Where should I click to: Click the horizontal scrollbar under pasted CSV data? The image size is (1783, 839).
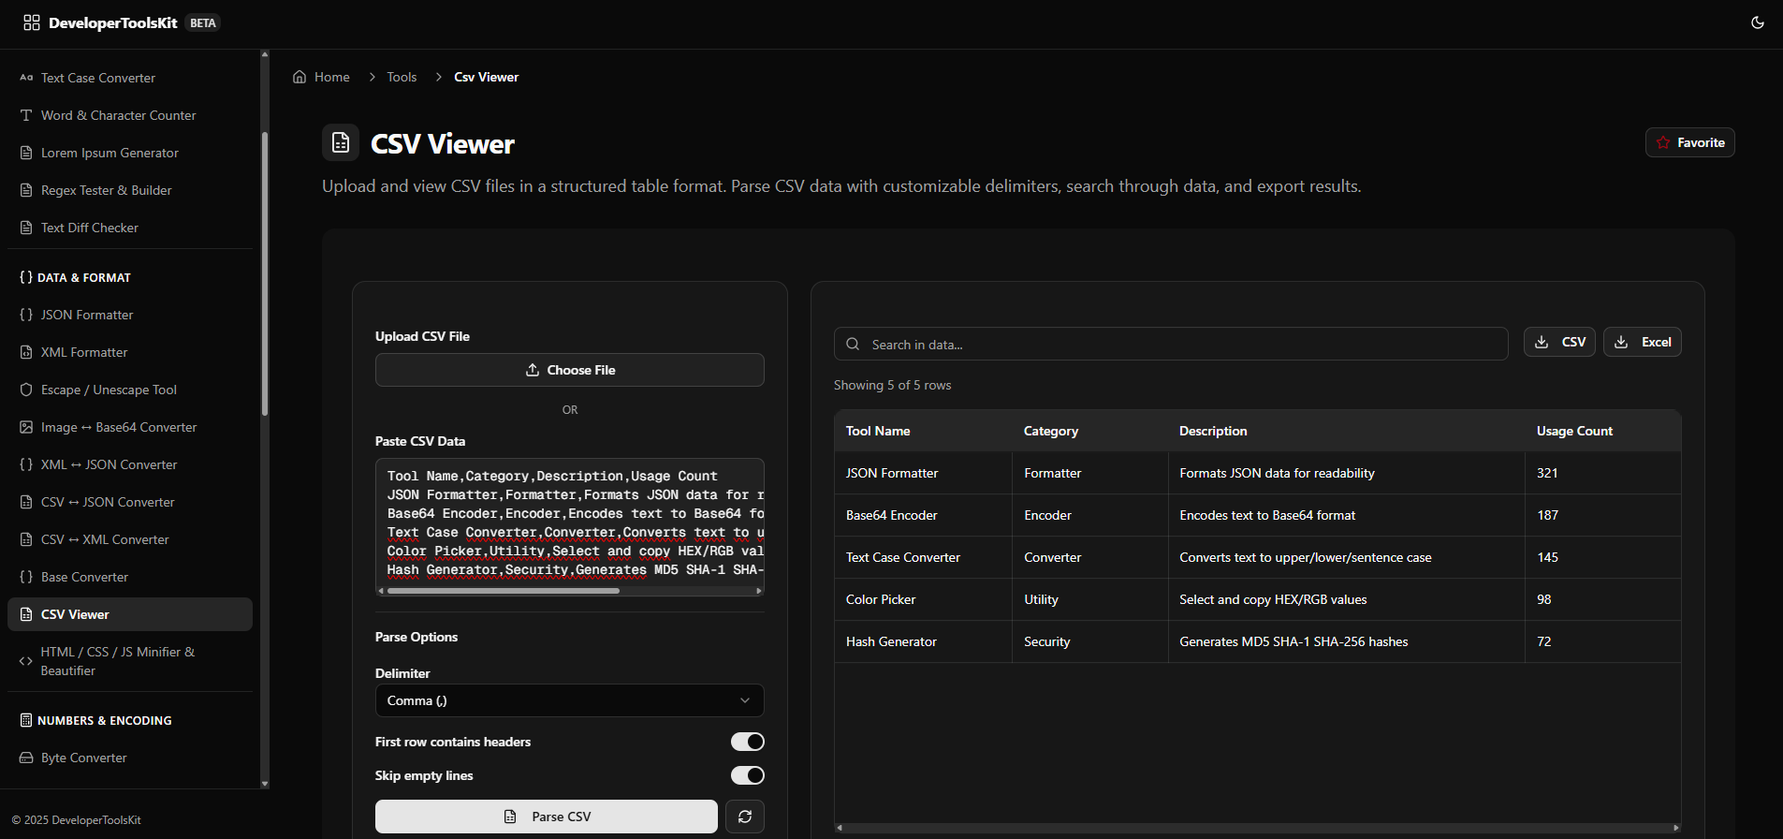504,591
